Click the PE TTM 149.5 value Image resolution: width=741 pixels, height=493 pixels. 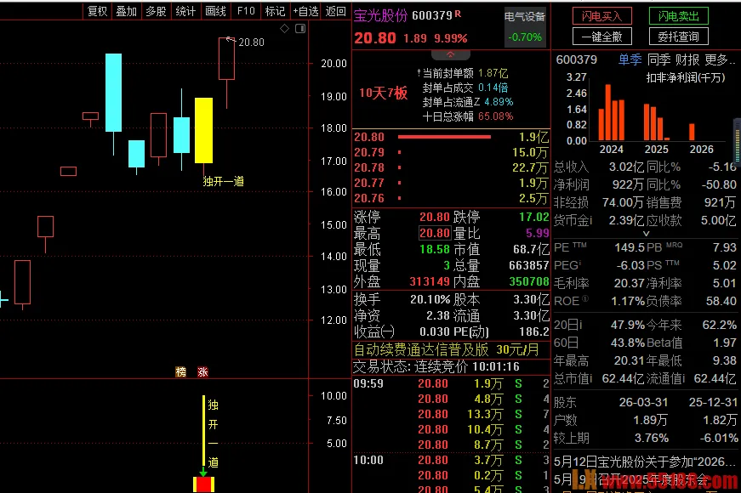pyautogui.click(x=630, y=247)
